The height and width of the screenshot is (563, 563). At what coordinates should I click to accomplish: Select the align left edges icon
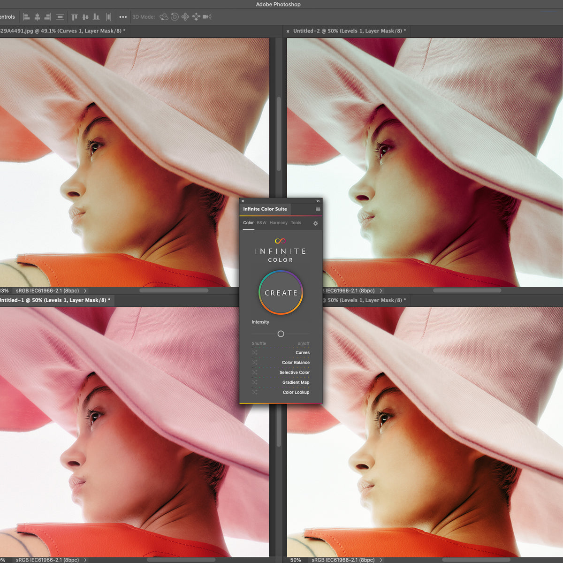pyautogui.click(x=27, y=17)
